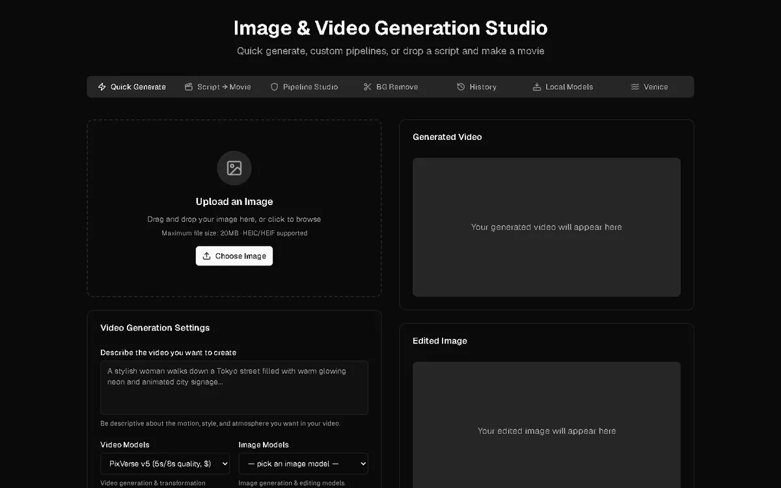
Task: Click the 'Video generation & transformation' caption
Action: point(153,483)
